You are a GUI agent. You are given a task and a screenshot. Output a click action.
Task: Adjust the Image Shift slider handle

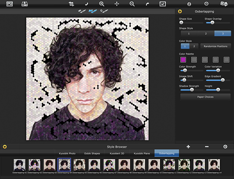pos(184,80)
